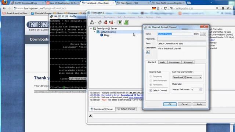Viewport: 235px width, 132px height.
Task: Open the Connections menu in TeamSpeak 3
Action: pos(95,17)
